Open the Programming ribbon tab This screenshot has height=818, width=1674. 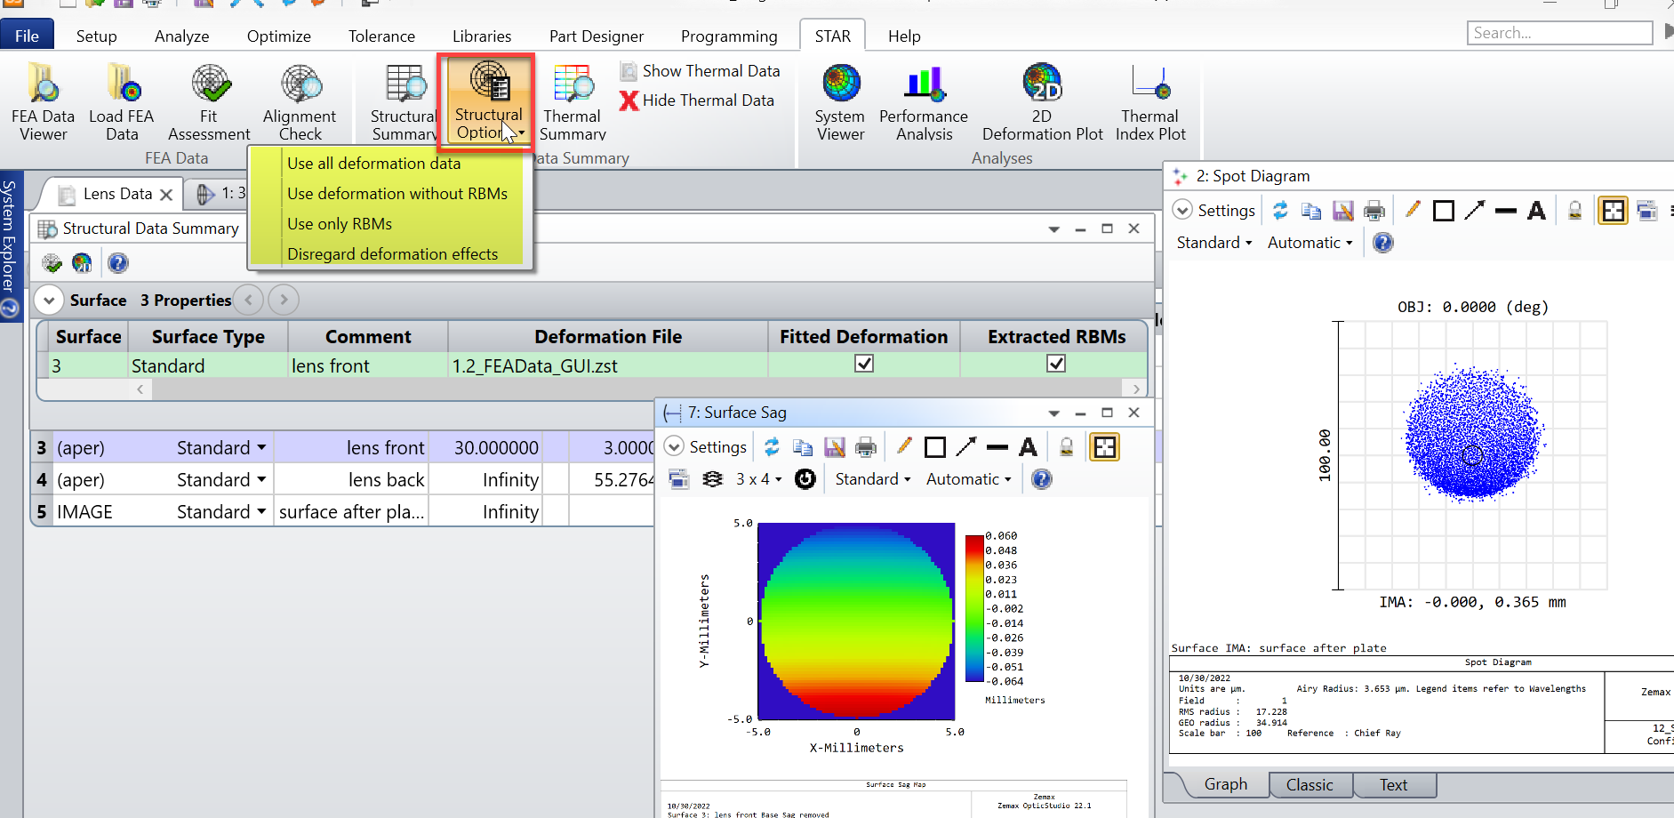point(729,36)
